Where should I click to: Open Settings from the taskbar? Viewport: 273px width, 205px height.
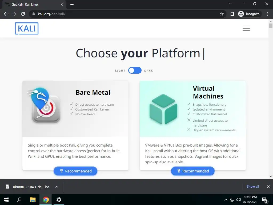[59, 200]
